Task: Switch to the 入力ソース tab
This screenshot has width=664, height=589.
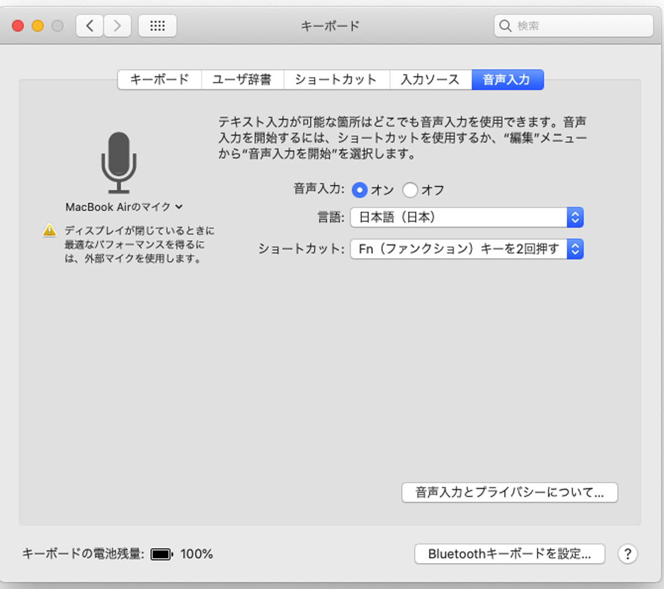Action: (x=430, y=80)
